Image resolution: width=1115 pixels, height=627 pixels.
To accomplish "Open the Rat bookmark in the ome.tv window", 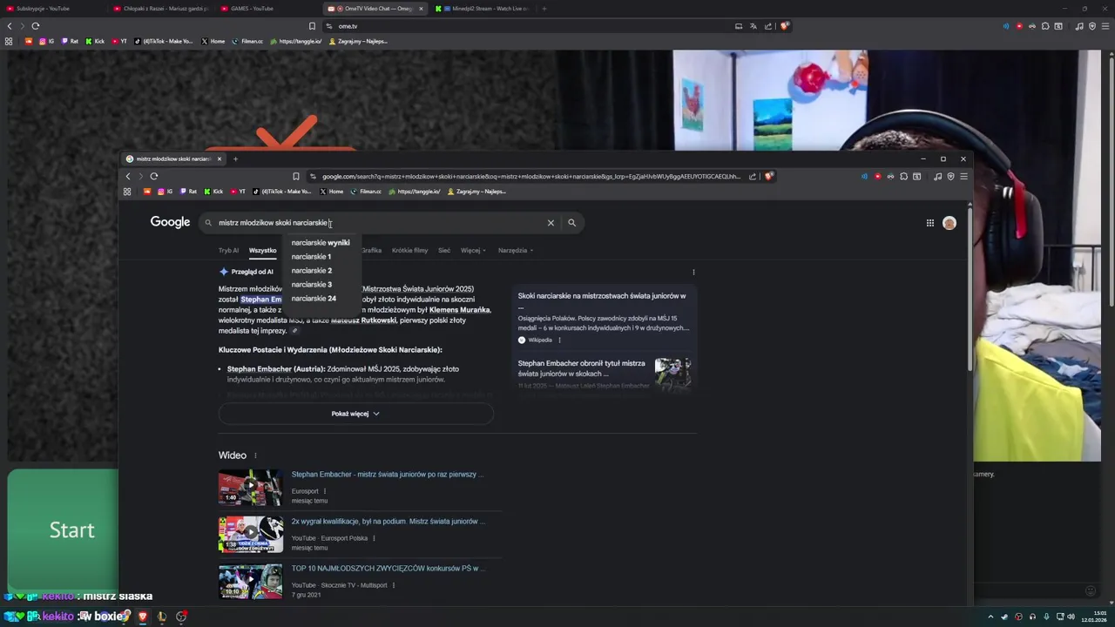I will (70, 41).
